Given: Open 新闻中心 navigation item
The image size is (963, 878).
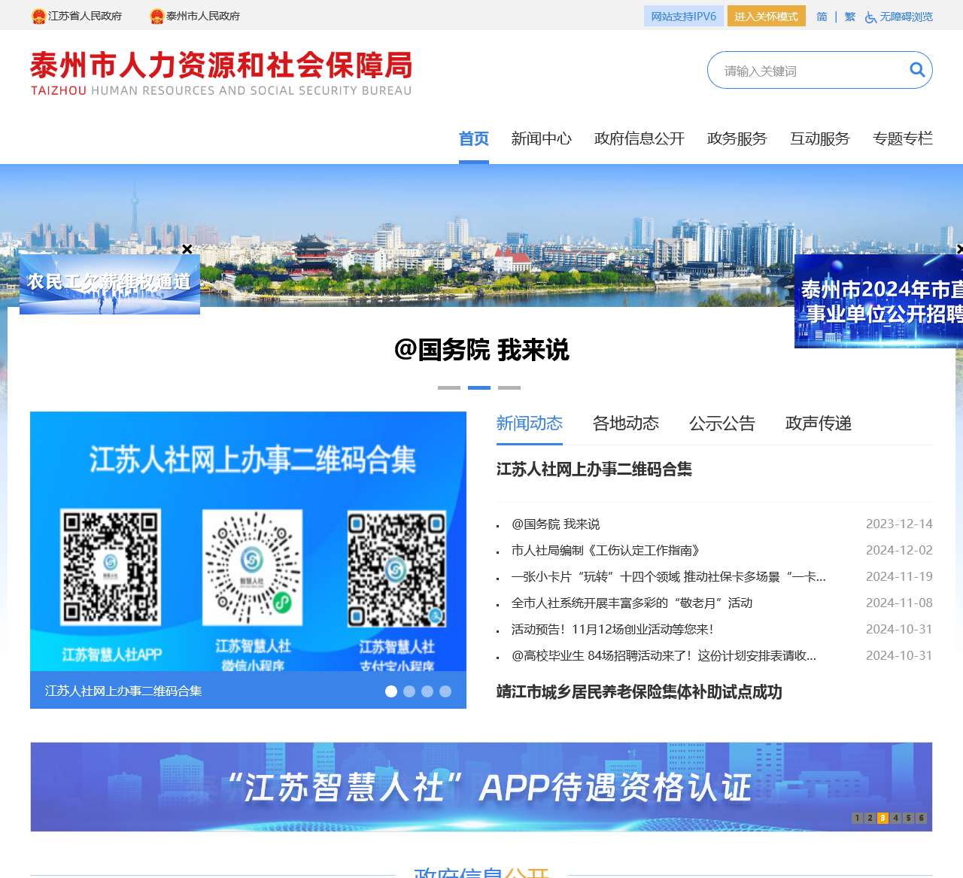Looking at the screenshot, I should point(542,138).
